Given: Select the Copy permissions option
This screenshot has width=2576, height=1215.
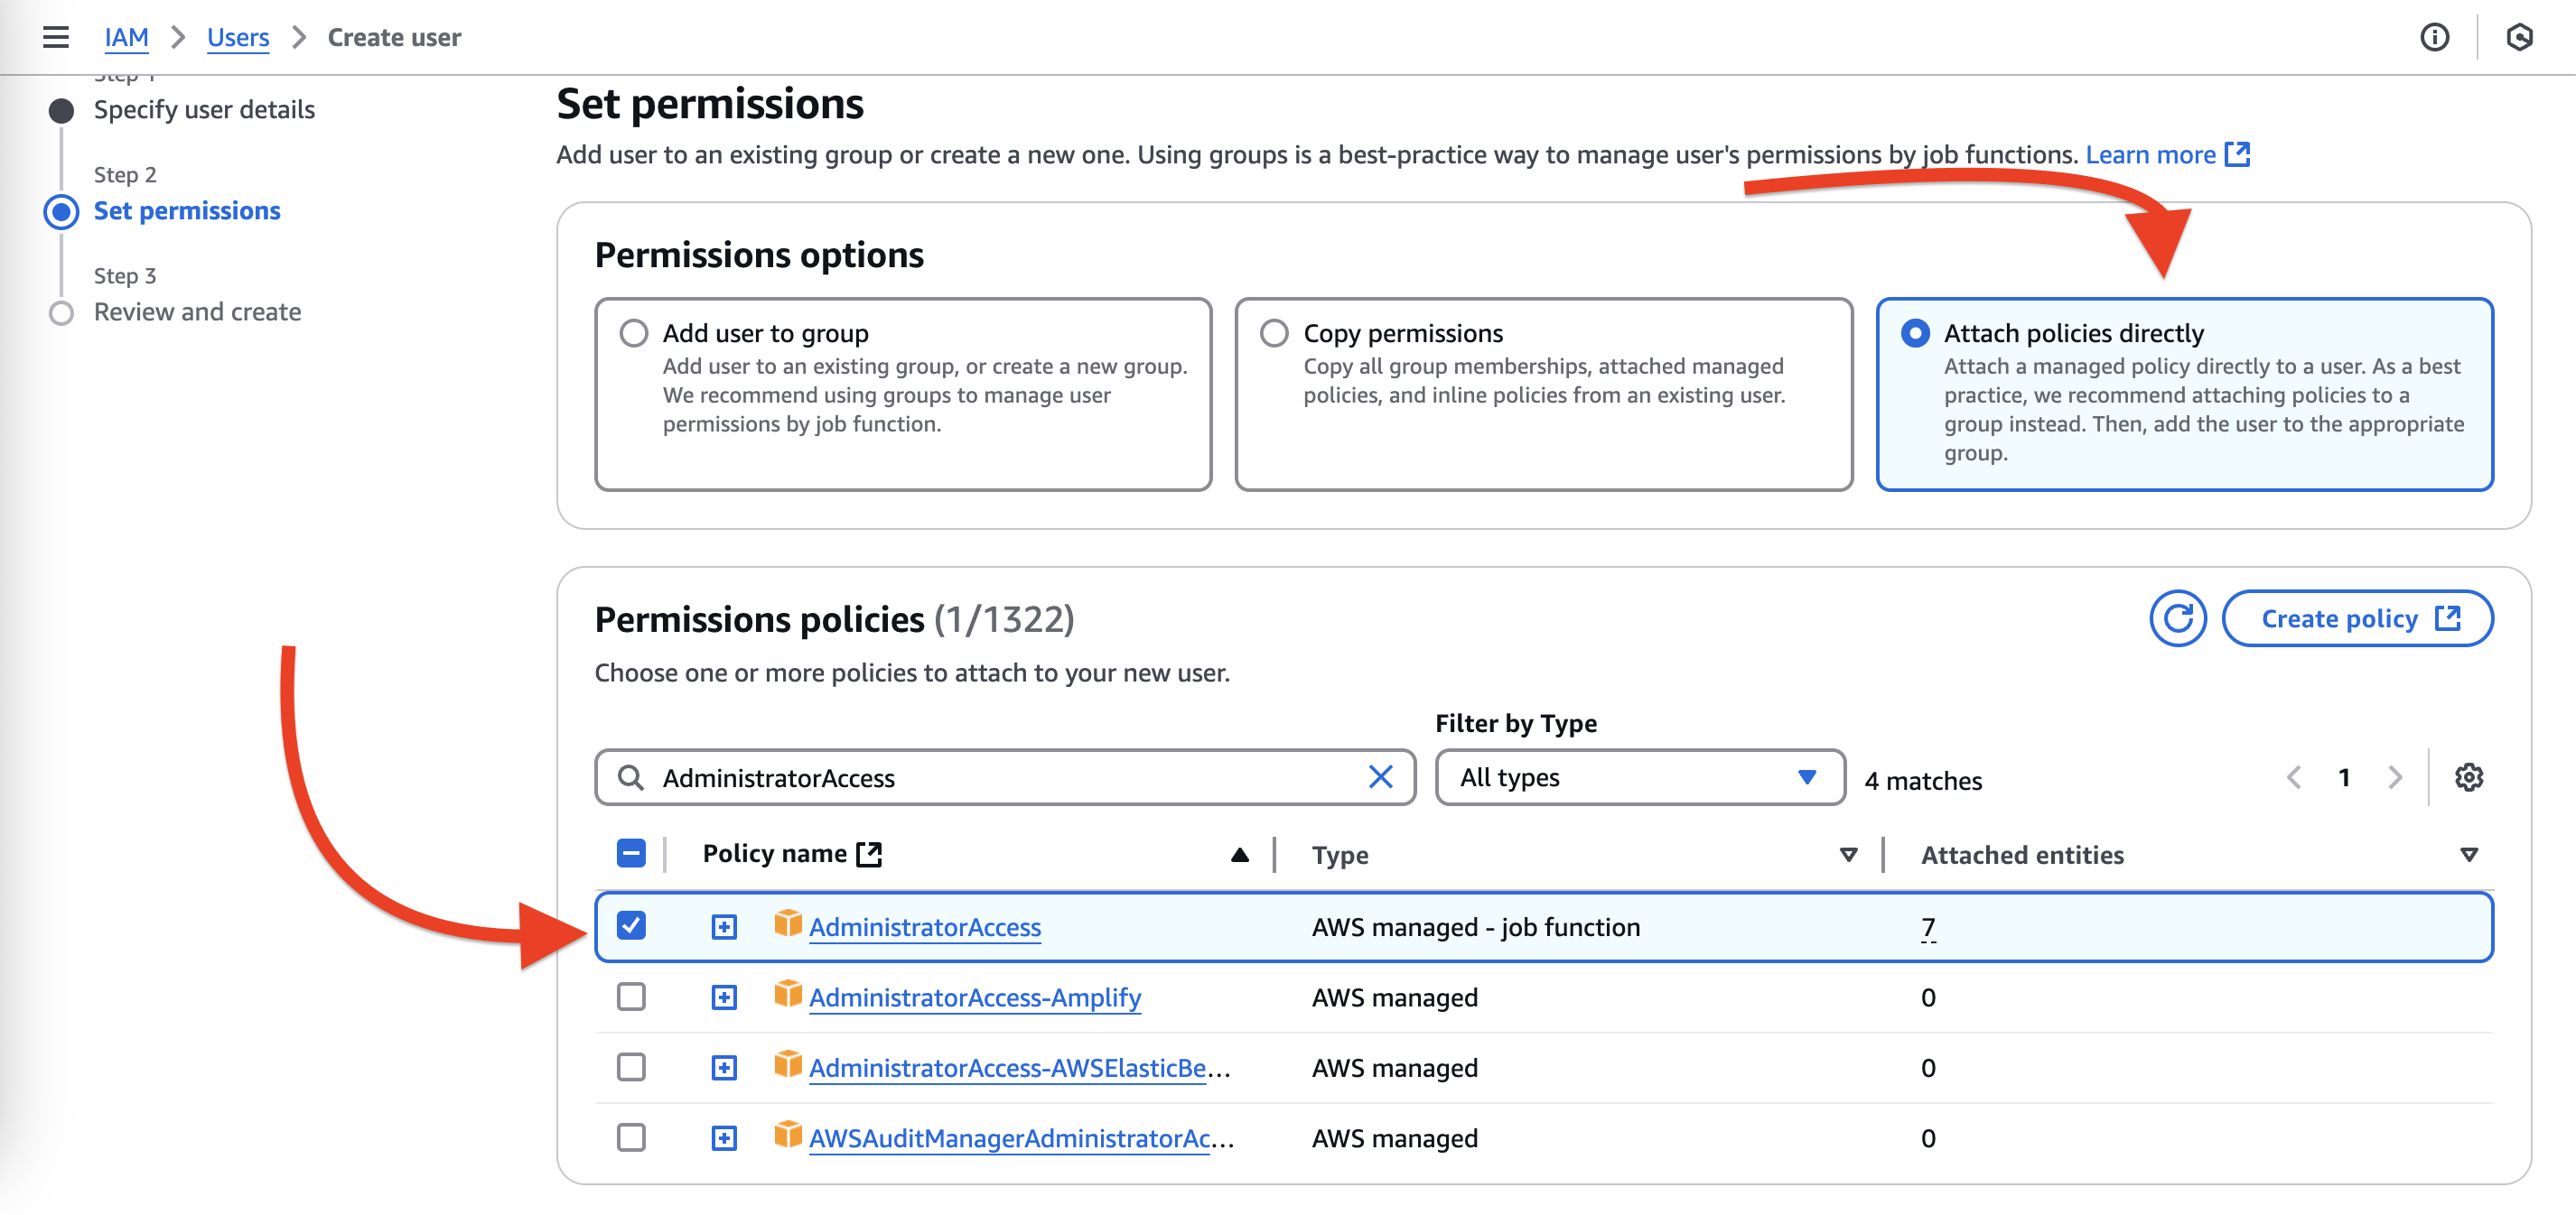Looking at the screenshot, I should coord(1274,333).
